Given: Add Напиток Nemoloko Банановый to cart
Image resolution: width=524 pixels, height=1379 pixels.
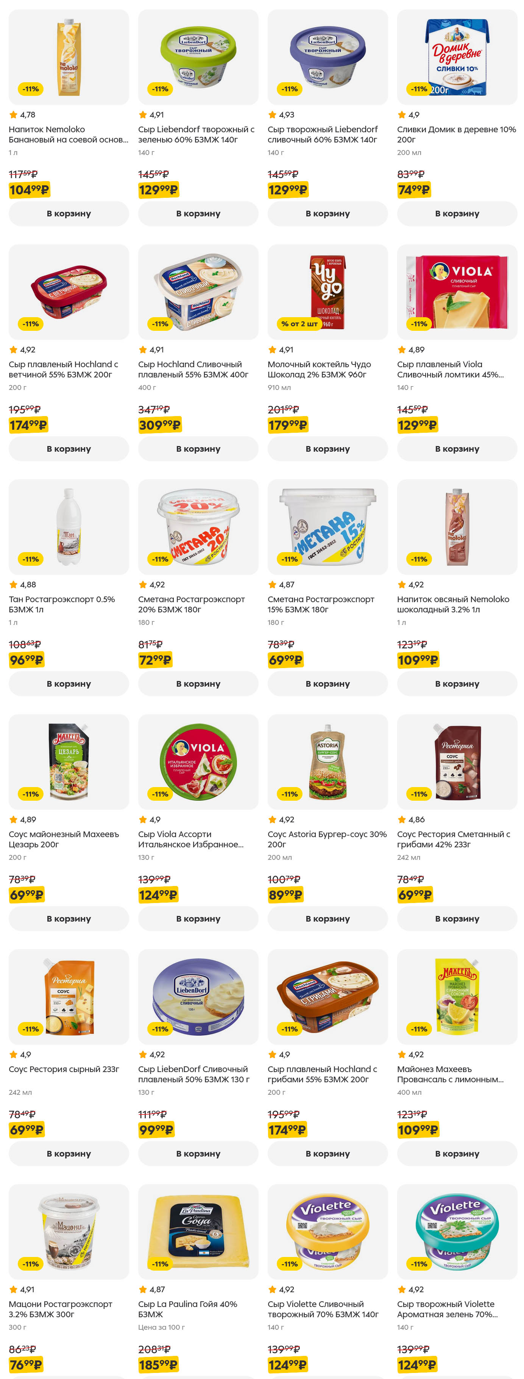Looking at the screenshot, I should click(69, 214).
